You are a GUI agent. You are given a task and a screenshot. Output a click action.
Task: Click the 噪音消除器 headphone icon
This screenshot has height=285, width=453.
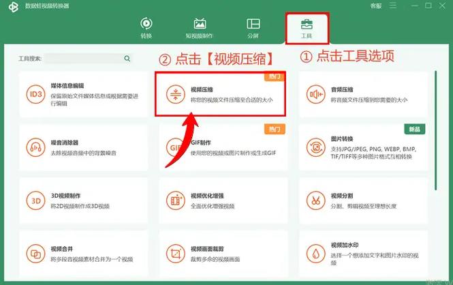click(36, 147)
